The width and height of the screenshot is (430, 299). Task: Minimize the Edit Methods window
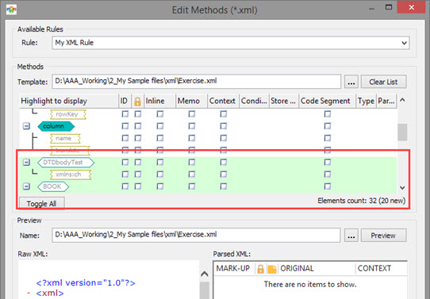[x=372, y=8]
